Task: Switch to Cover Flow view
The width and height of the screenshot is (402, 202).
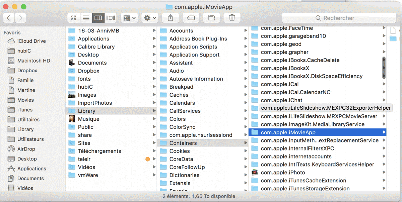Action: point(110,18)
